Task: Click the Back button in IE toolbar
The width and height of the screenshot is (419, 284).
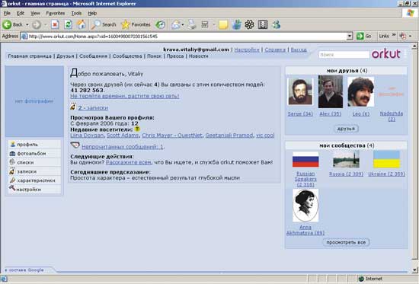Action: 12,25
